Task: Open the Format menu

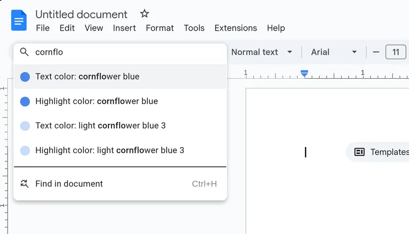Action: (x=160, y=28)
